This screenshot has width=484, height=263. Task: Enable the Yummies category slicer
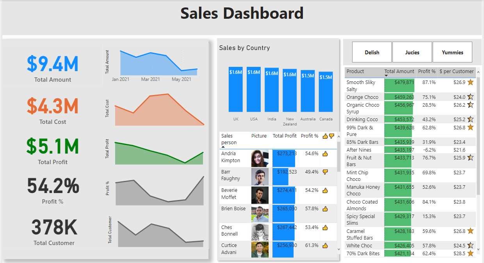click(452, 52)
